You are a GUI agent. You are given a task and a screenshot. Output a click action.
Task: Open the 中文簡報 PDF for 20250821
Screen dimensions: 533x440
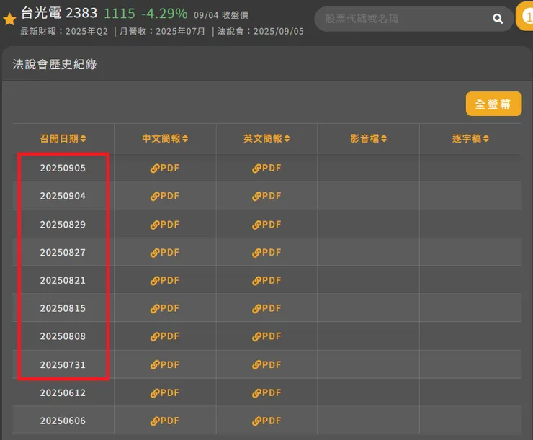click(165, 280)
